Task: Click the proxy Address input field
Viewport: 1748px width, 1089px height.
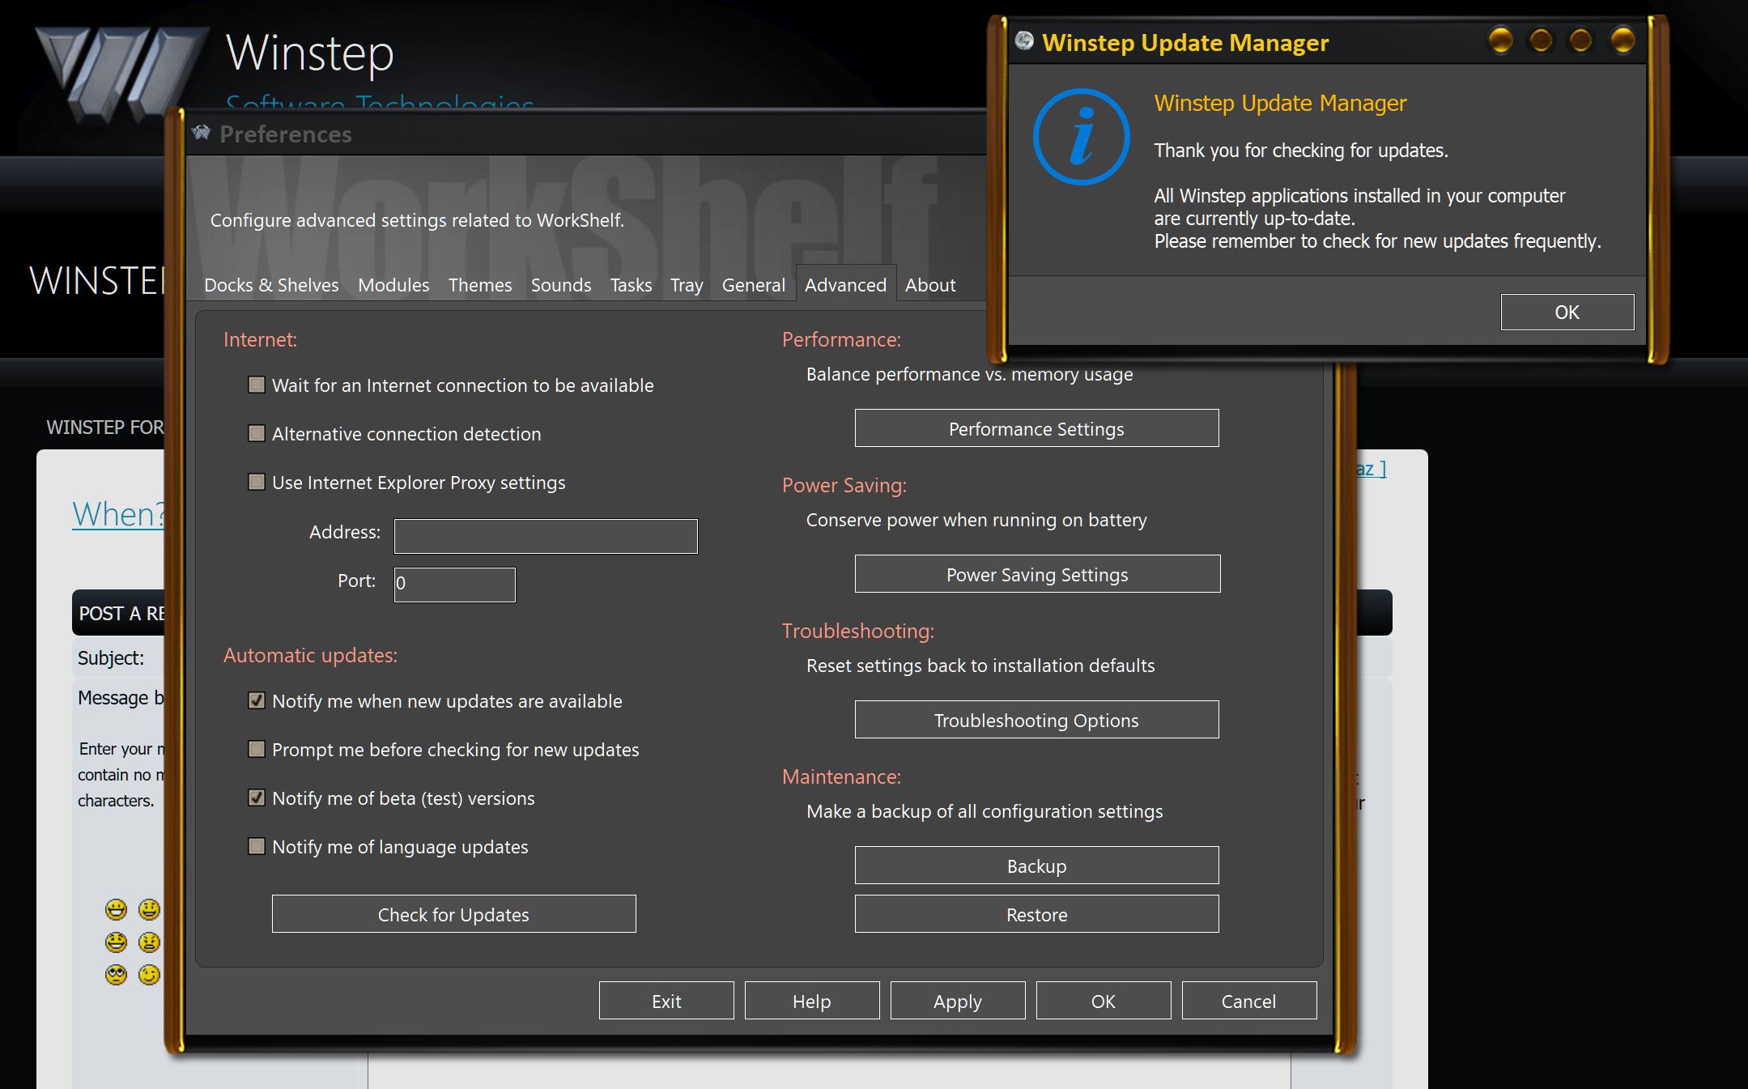Action: click(546, 536)
